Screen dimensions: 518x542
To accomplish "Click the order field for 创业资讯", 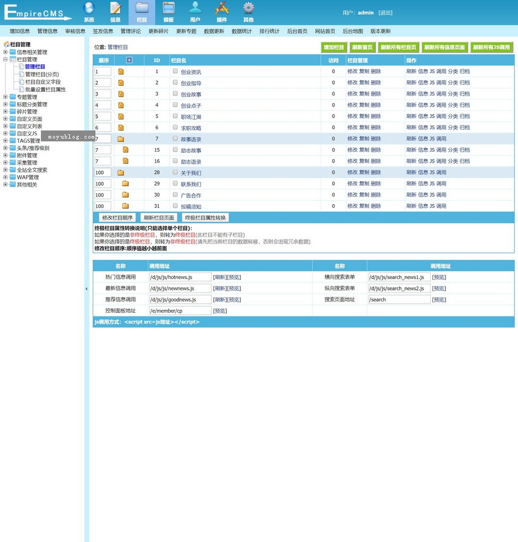I will [x=103, y=72].
